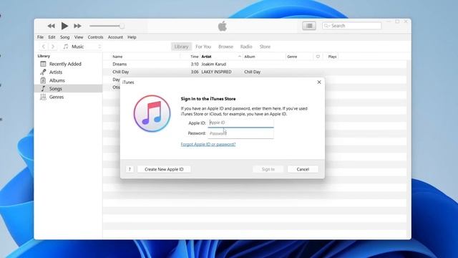Click the Password input field
Image resolution: width=458 pixels, height=258 pixels.
point(240,133)
